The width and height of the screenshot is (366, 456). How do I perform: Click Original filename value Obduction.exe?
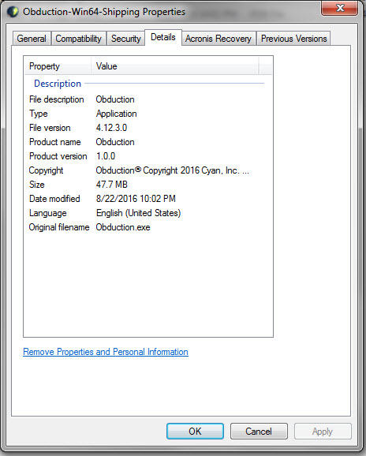point(123,227)
